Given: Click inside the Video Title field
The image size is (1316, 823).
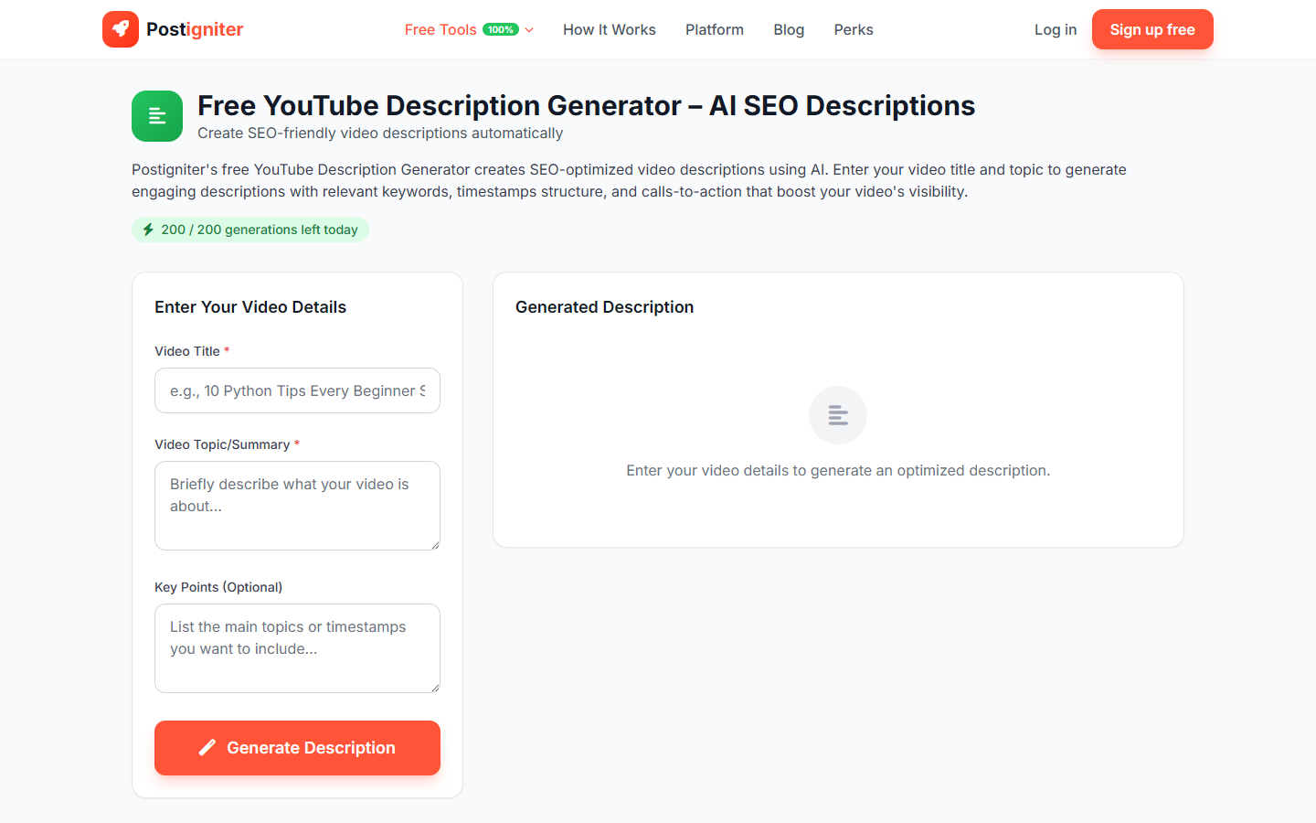Looking at the screenshot, I should tap(297, 390).
